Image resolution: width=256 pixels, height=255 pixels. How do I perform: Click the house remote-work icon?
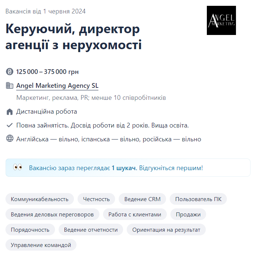point(10,111)
